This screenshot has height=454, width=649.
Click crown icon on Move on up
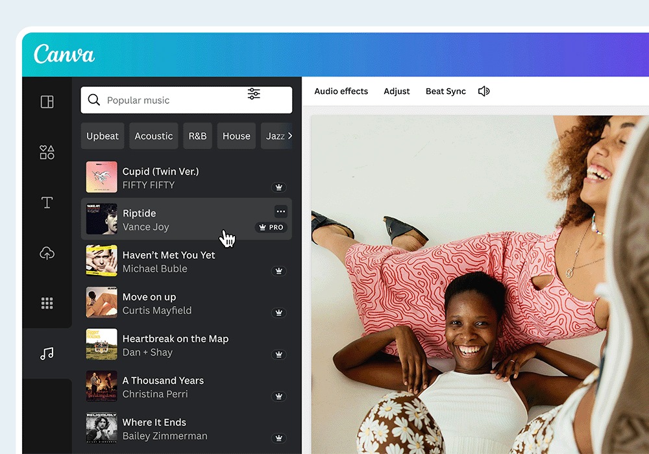coord(279,313)
